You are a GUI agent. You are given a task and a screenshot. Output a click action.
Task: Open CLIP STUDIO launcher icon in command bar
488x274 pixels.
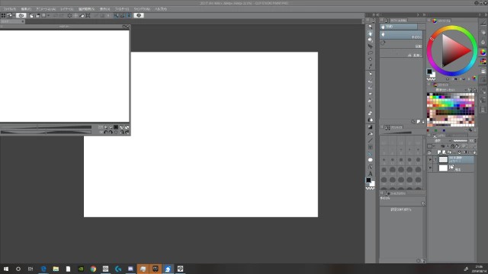pos(21,15)
